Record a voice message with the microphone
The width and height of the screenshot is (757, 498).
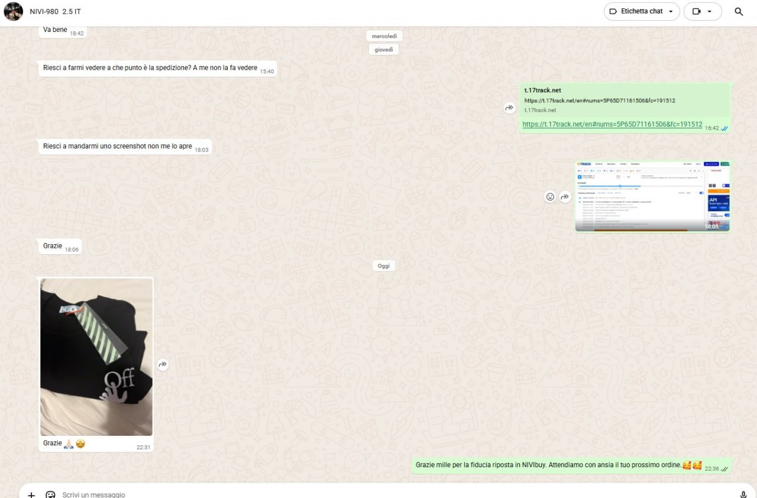(x=743, y=494)
